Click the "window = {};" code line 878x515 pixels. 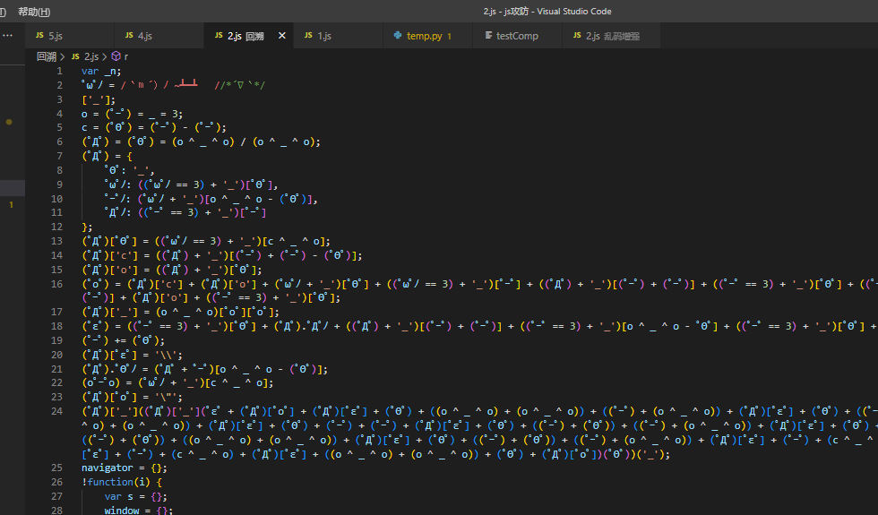(138, 511)
